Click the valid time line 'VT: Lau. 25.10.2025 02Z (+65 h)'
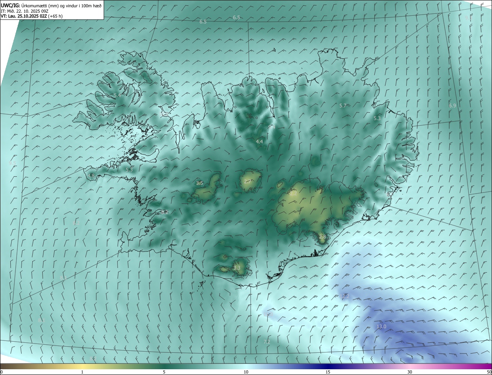 click(x=32, y=16)
